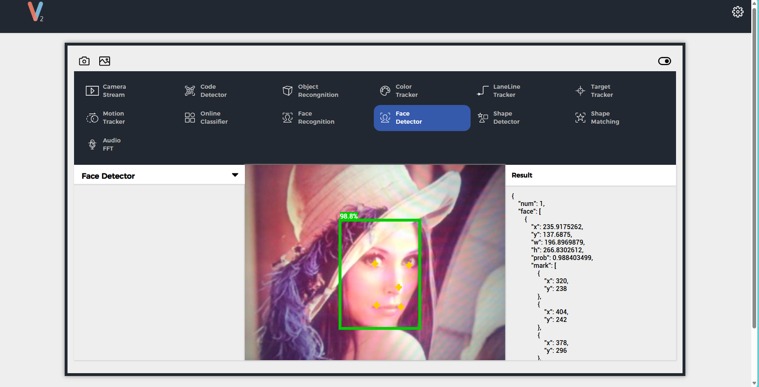Select LaneLine Tracker label
The height and width of the screenshot is (387, 759).
click(x=507, y=91)
